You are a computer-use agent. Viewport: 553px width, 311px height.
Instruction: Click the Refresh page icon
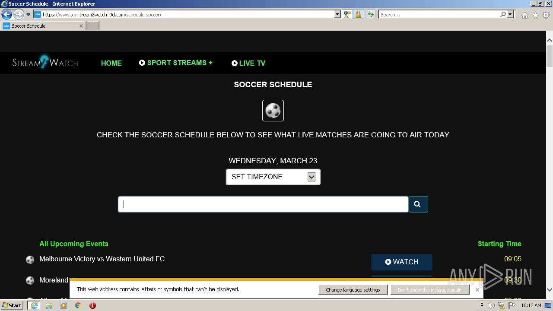pos(370,14)
